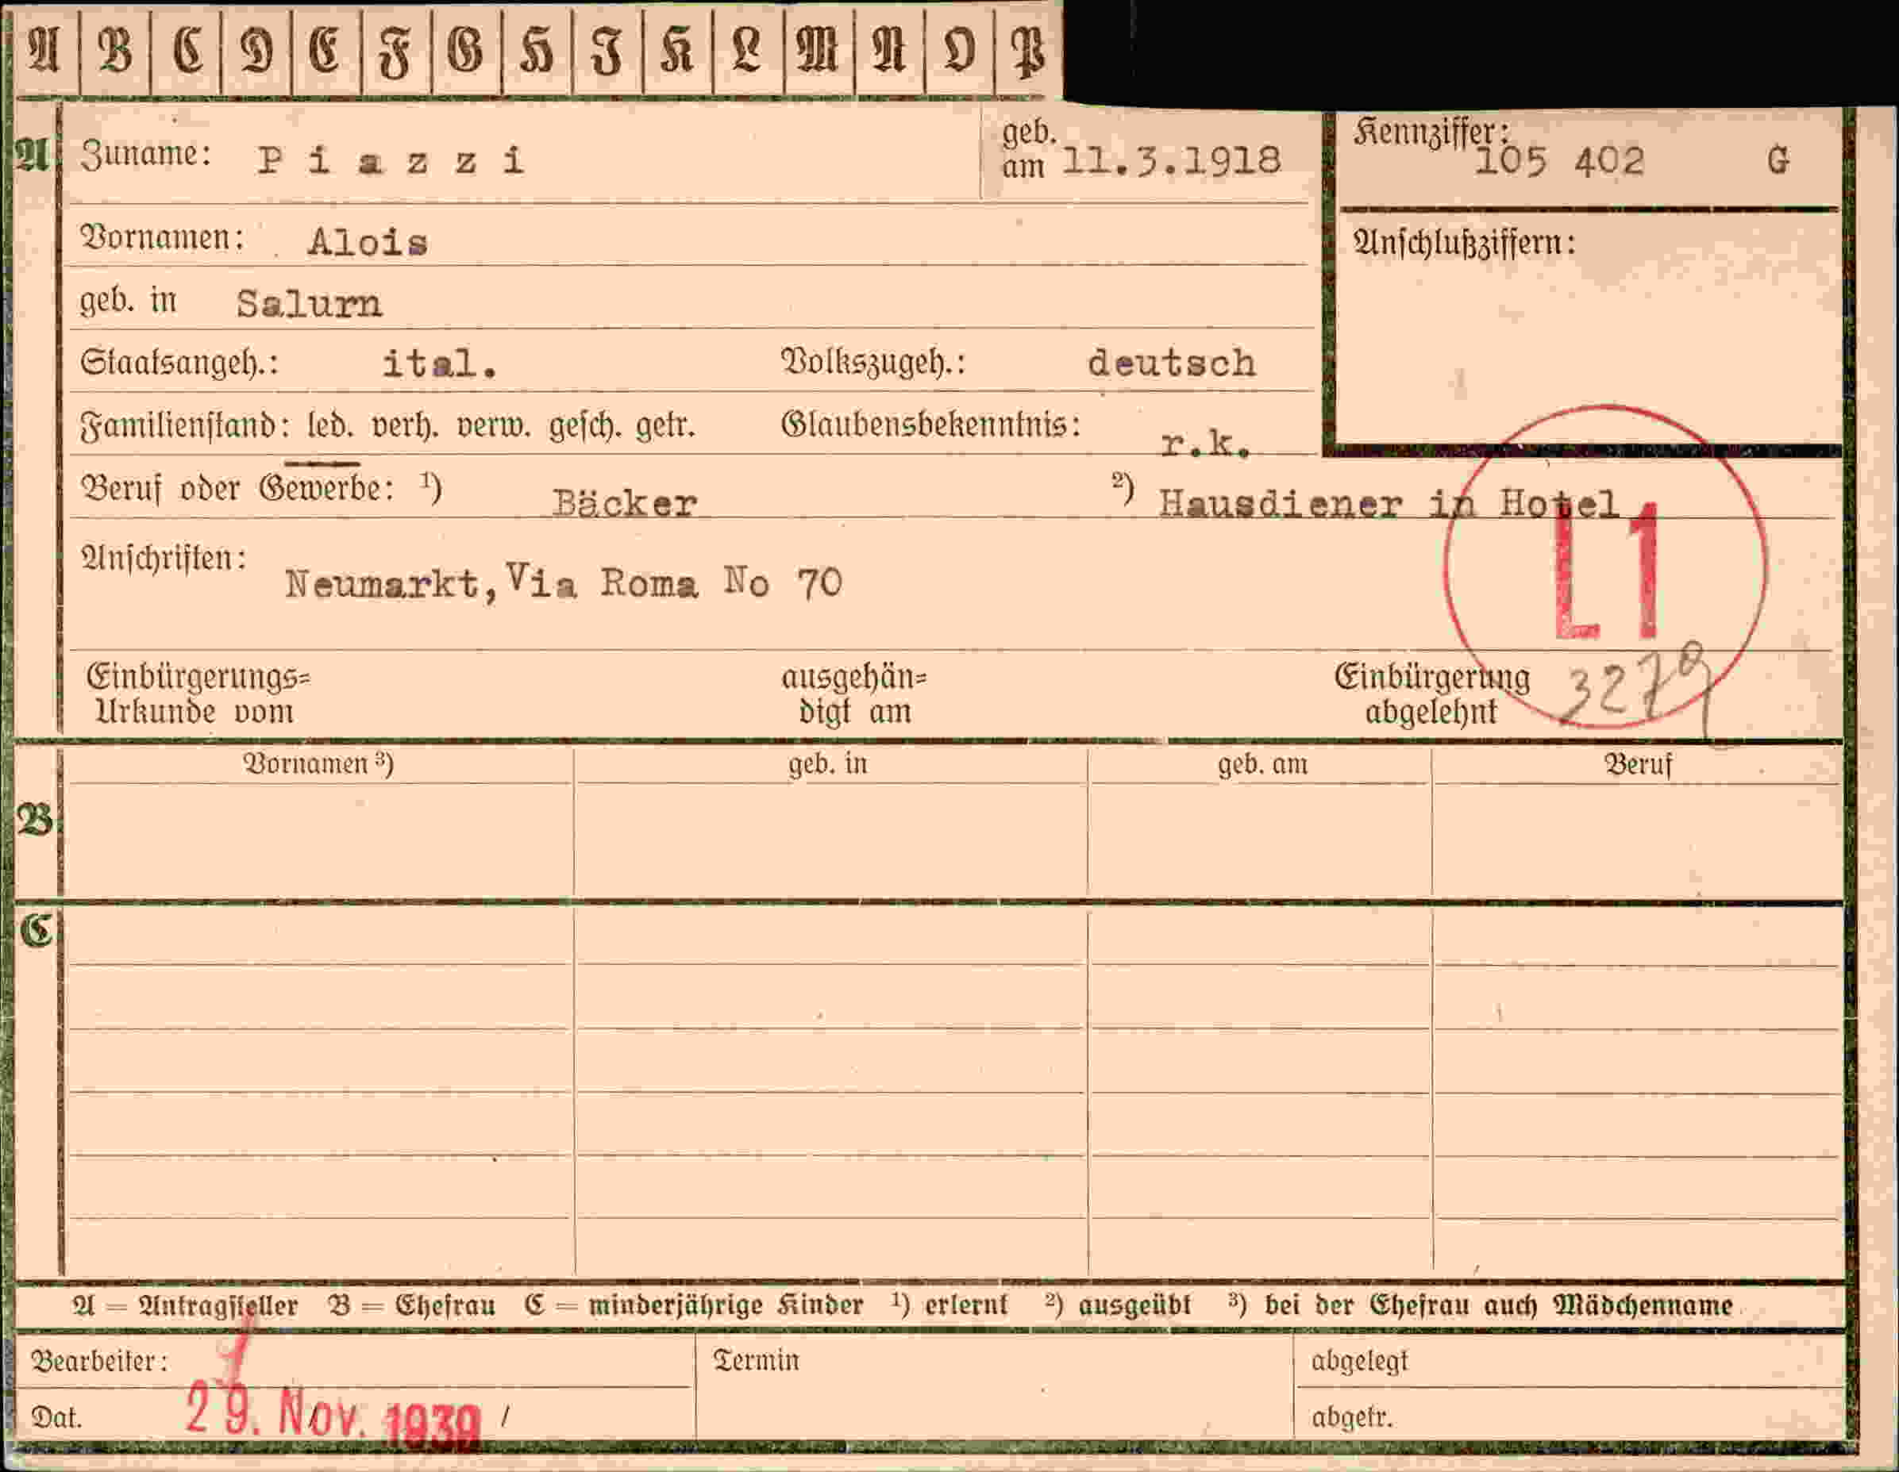This screenshot has width=1899, height=1472.
Task: Click the religion value 'r.k.'
Action: [x=1206, y=444]
